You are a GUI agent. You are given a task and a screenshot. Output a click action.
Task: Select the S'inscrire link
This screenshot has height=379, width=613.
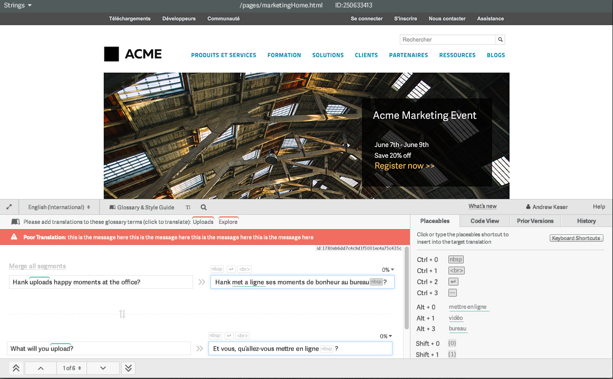click(405, 18)
